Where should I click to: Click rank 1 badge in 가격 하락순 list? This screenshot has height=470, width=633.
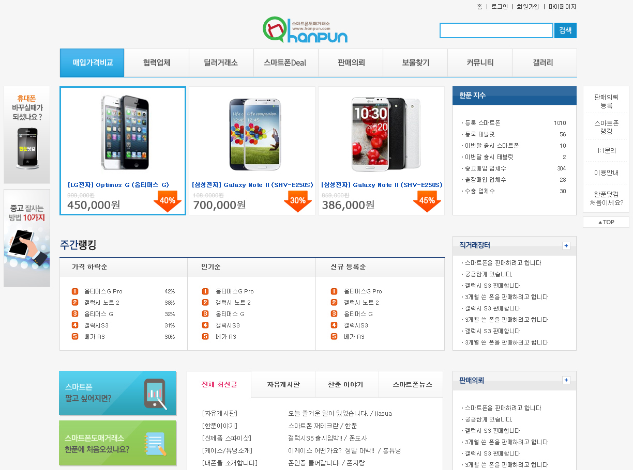tap(75, 291)
